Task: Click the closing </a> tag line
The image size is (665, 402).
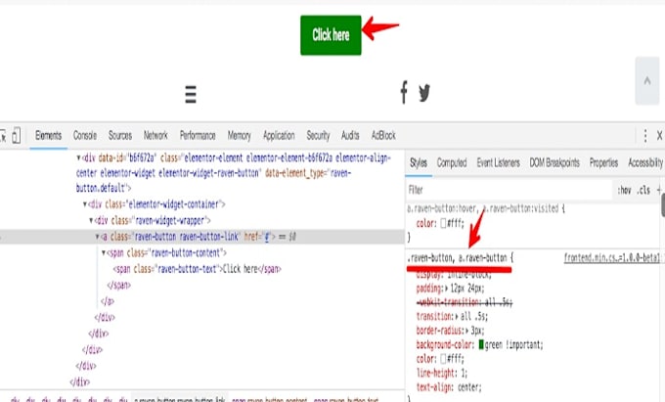Action: tap(108, 301)
